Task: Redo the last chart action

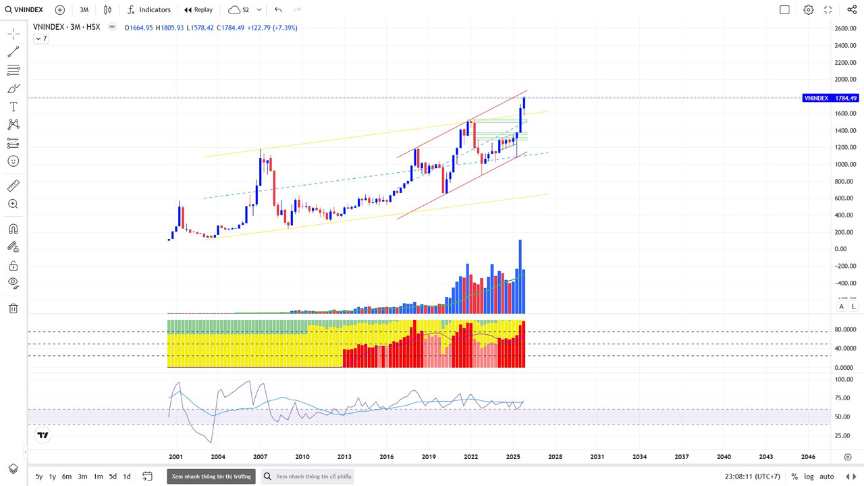Action: [297, 10]
